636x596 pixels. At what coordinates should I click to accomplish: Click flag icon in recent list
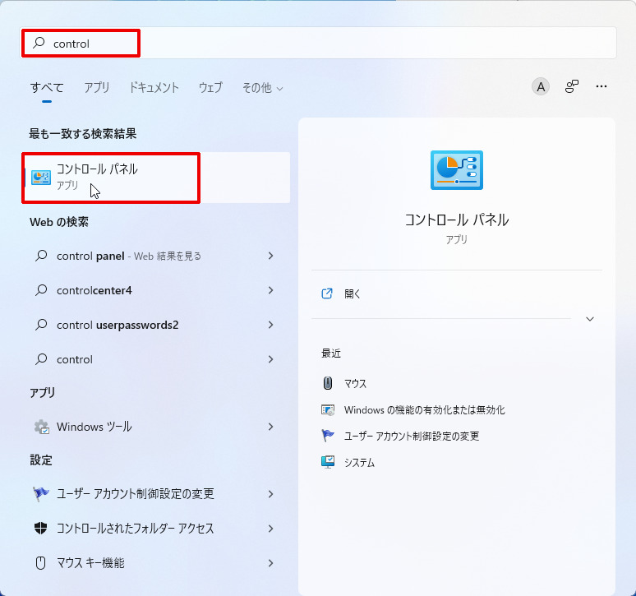pos(328,436)
